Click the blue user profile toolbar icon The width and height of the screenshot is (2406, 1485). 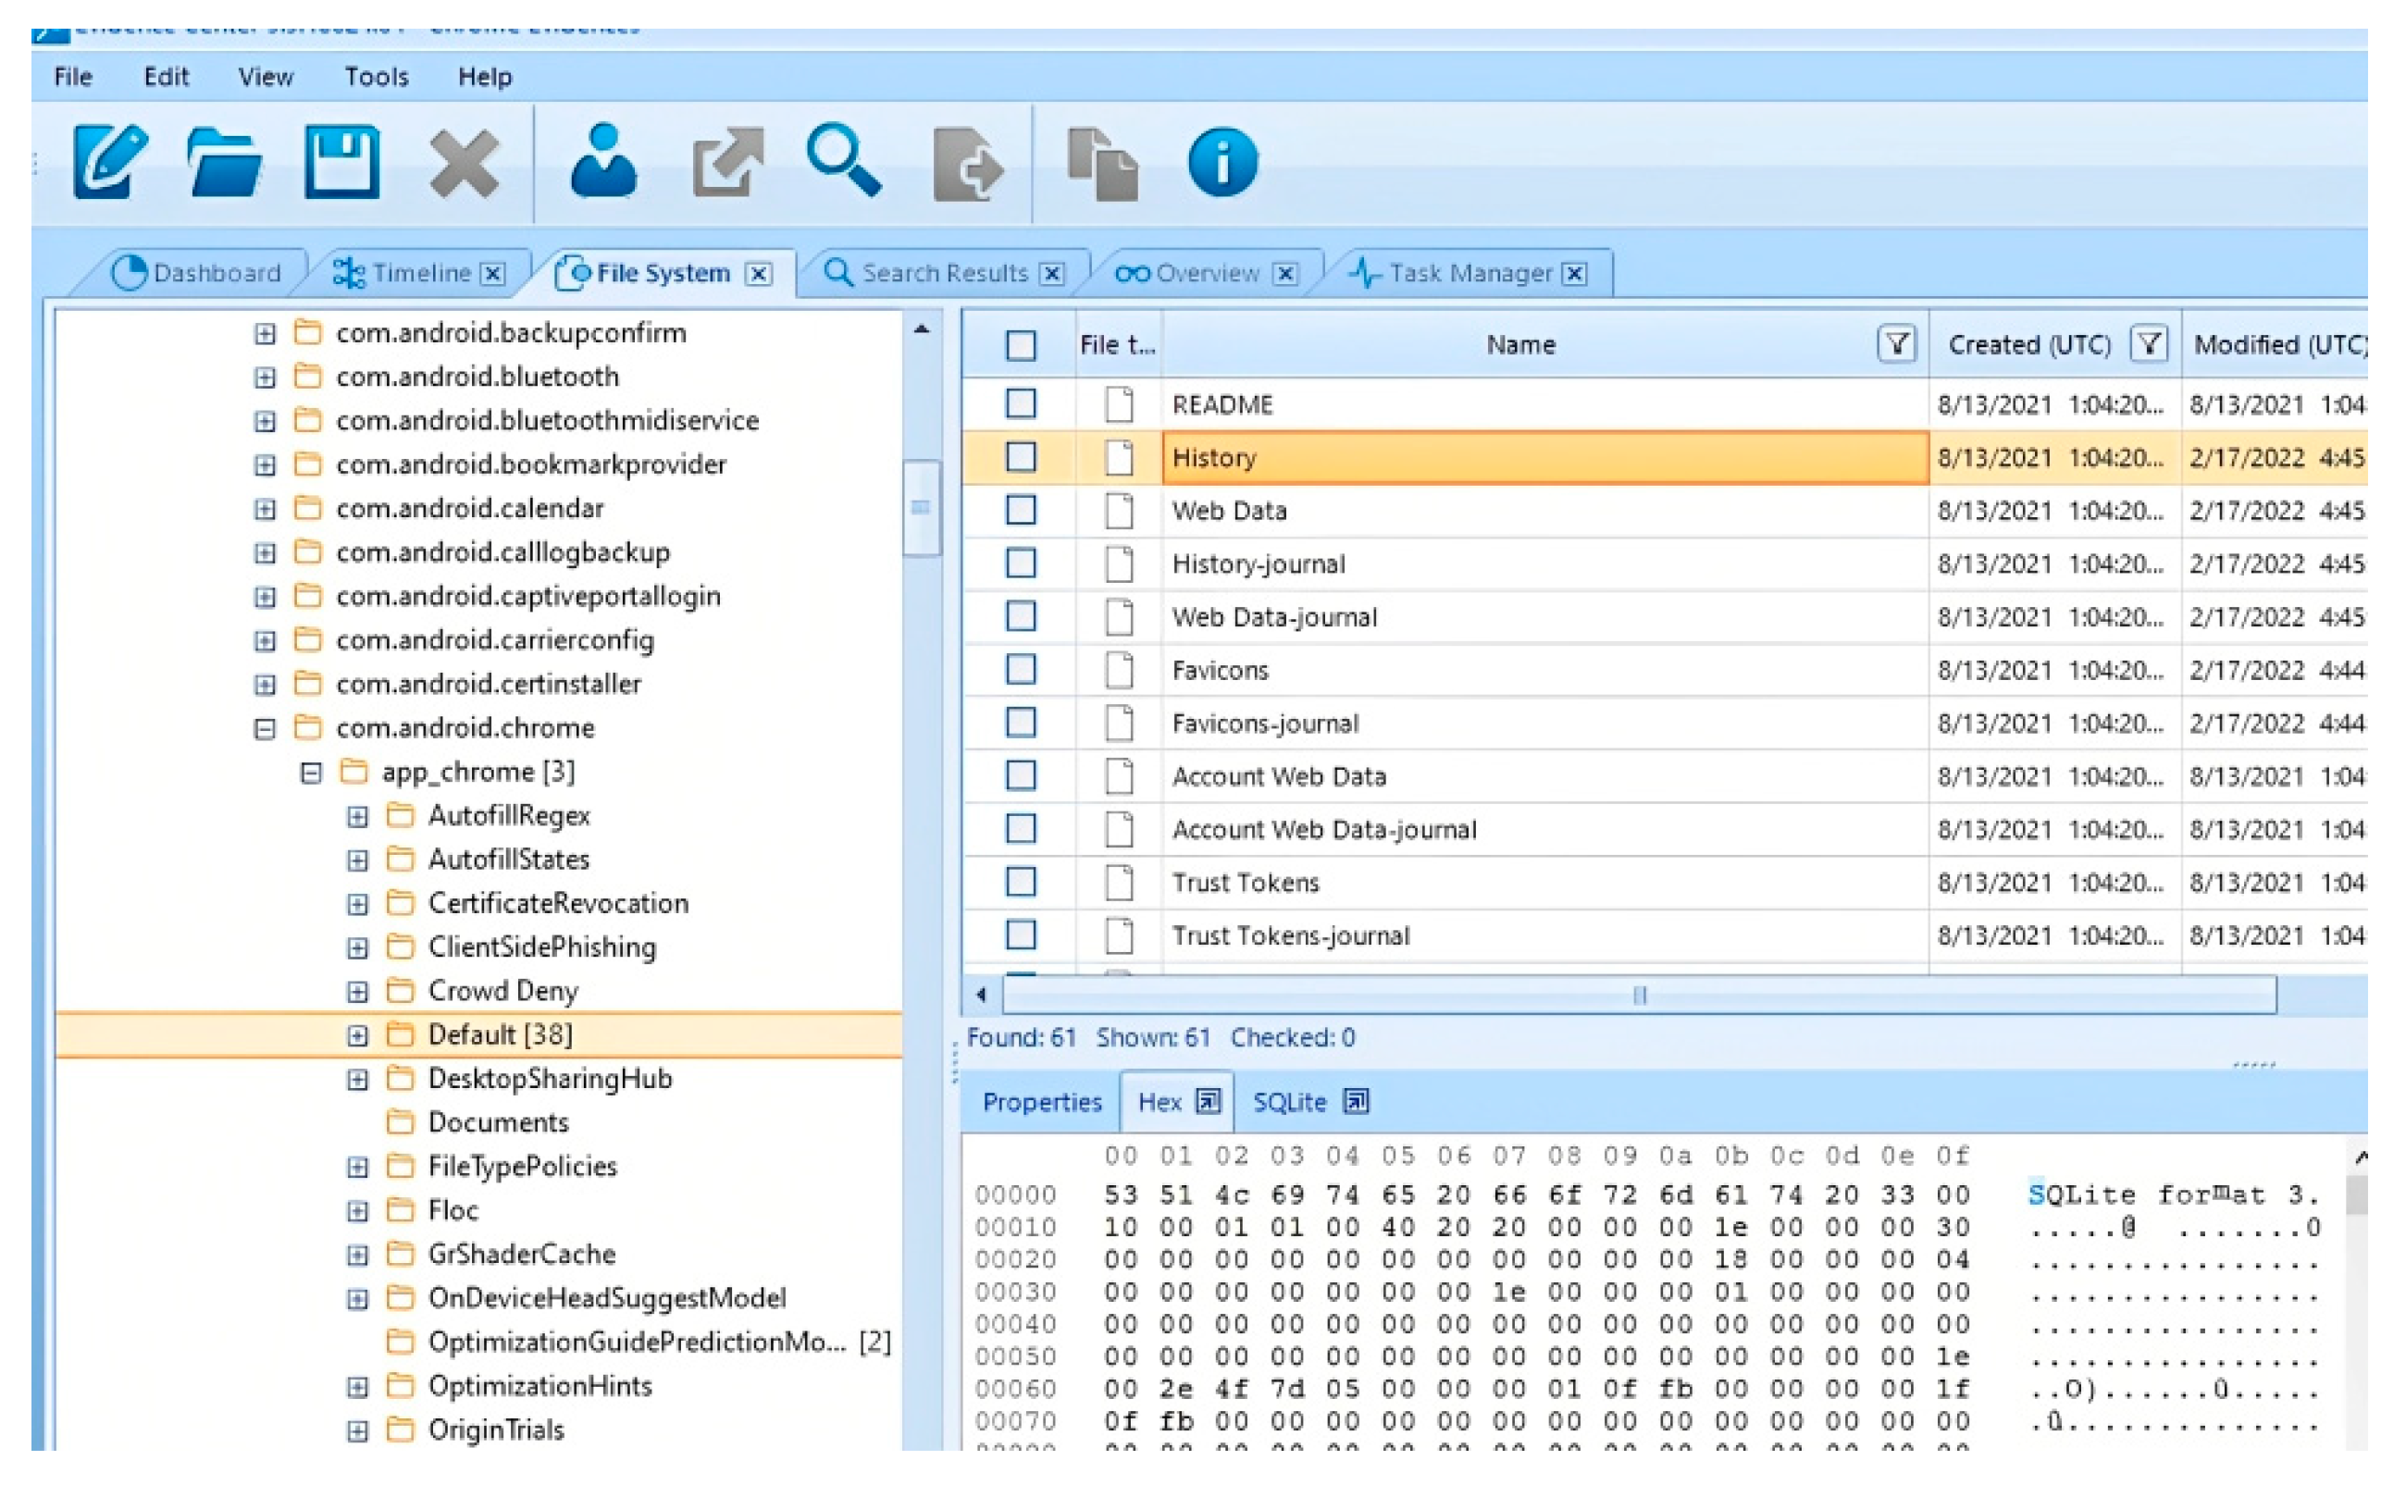[603, 162]
